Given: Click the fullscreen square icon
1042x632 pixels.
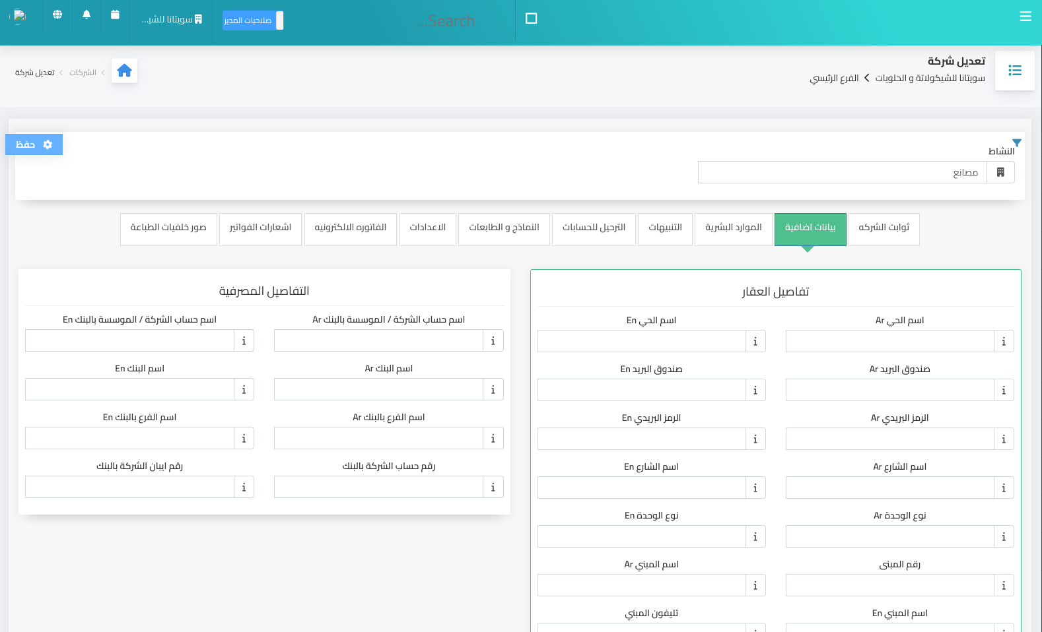Looking at the screenshot, I should (531, 18).
